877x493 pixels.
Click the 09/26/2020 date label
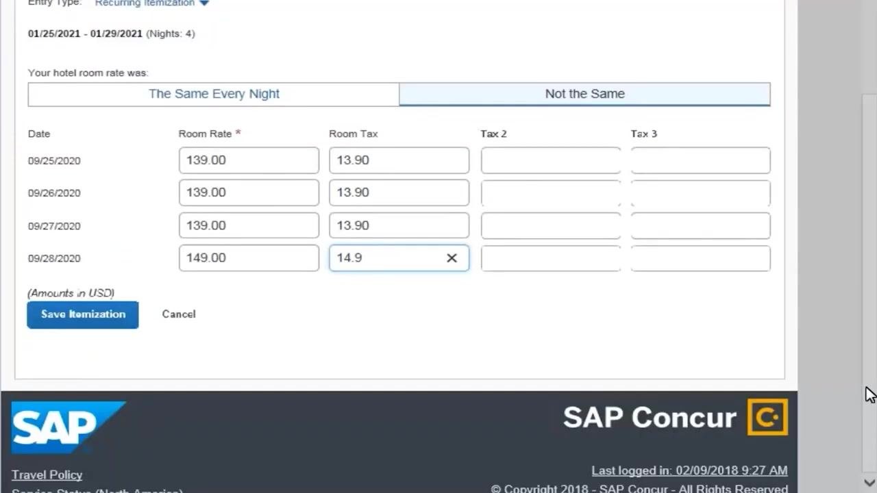[x=54, y=193]
